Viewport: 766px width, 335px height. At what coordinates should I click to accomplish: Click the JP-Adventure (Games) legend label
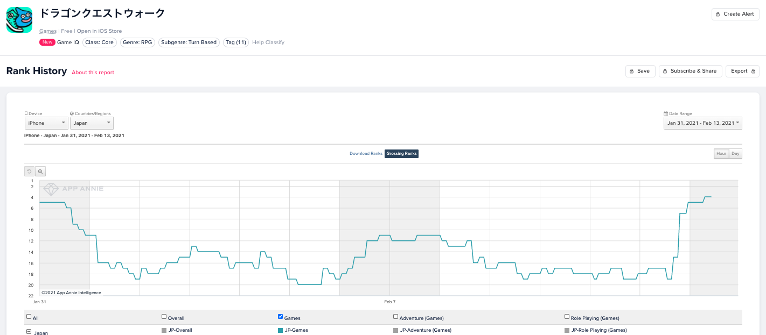(x=426, y=330)
